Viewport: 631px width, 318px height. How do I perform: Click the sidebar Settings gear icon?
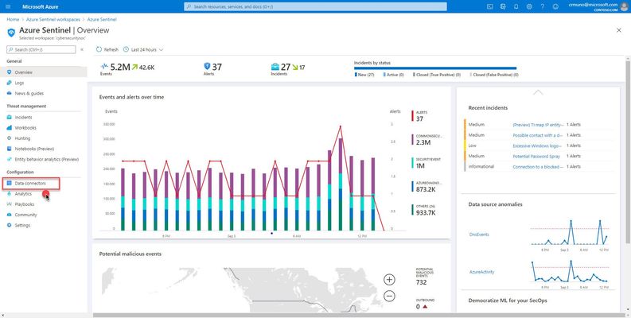pyautogui.click(x=10, y=225)
